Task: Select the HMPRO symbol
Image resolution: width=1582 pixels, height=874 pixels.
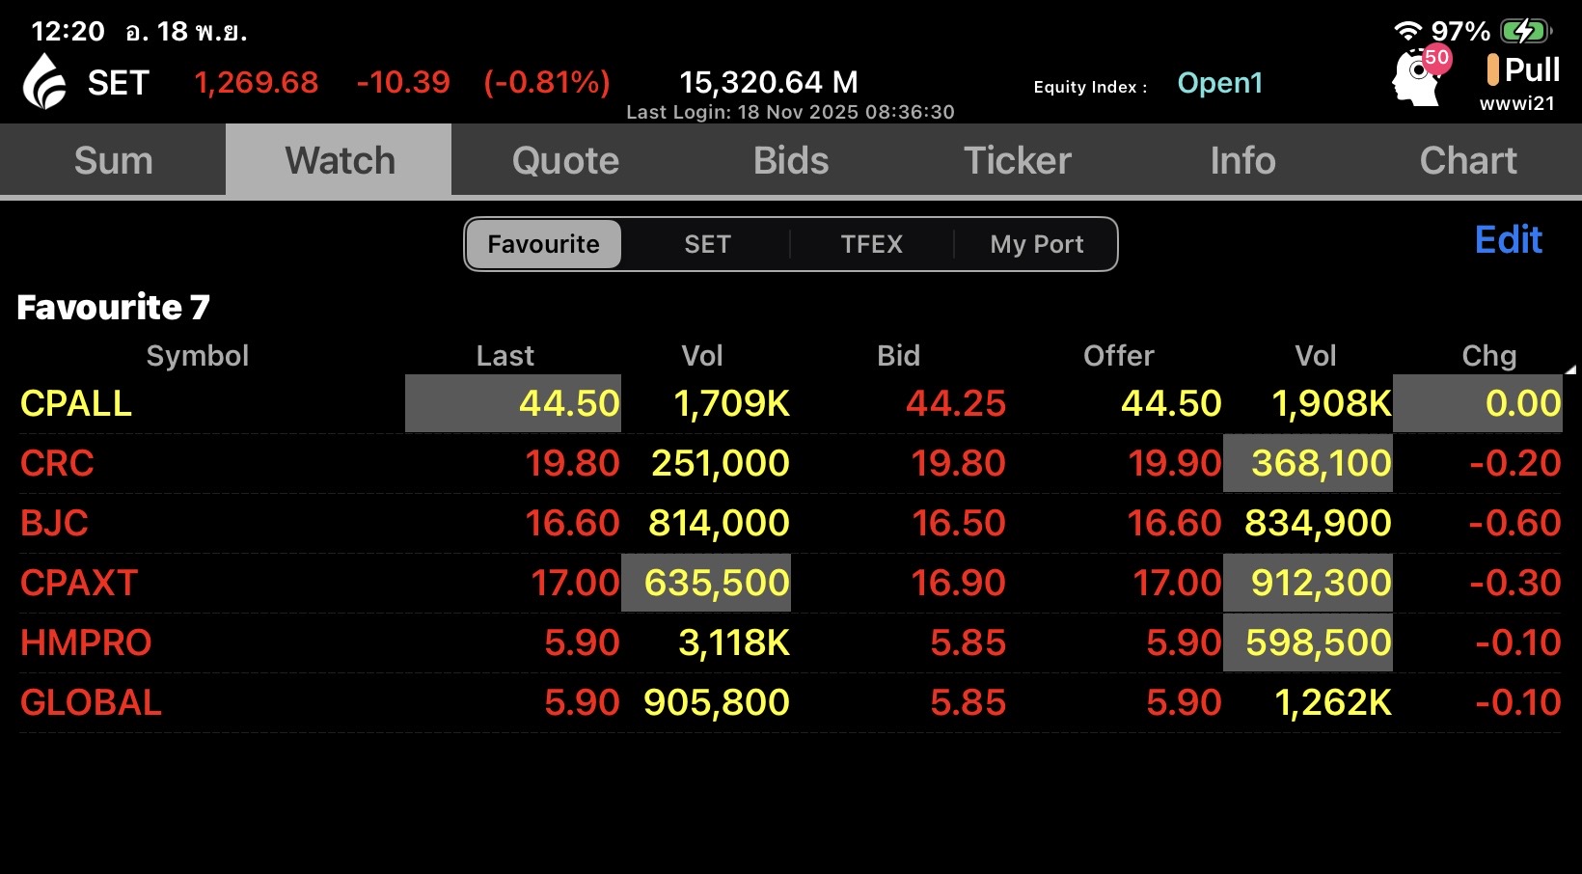Action: (86, 642)
